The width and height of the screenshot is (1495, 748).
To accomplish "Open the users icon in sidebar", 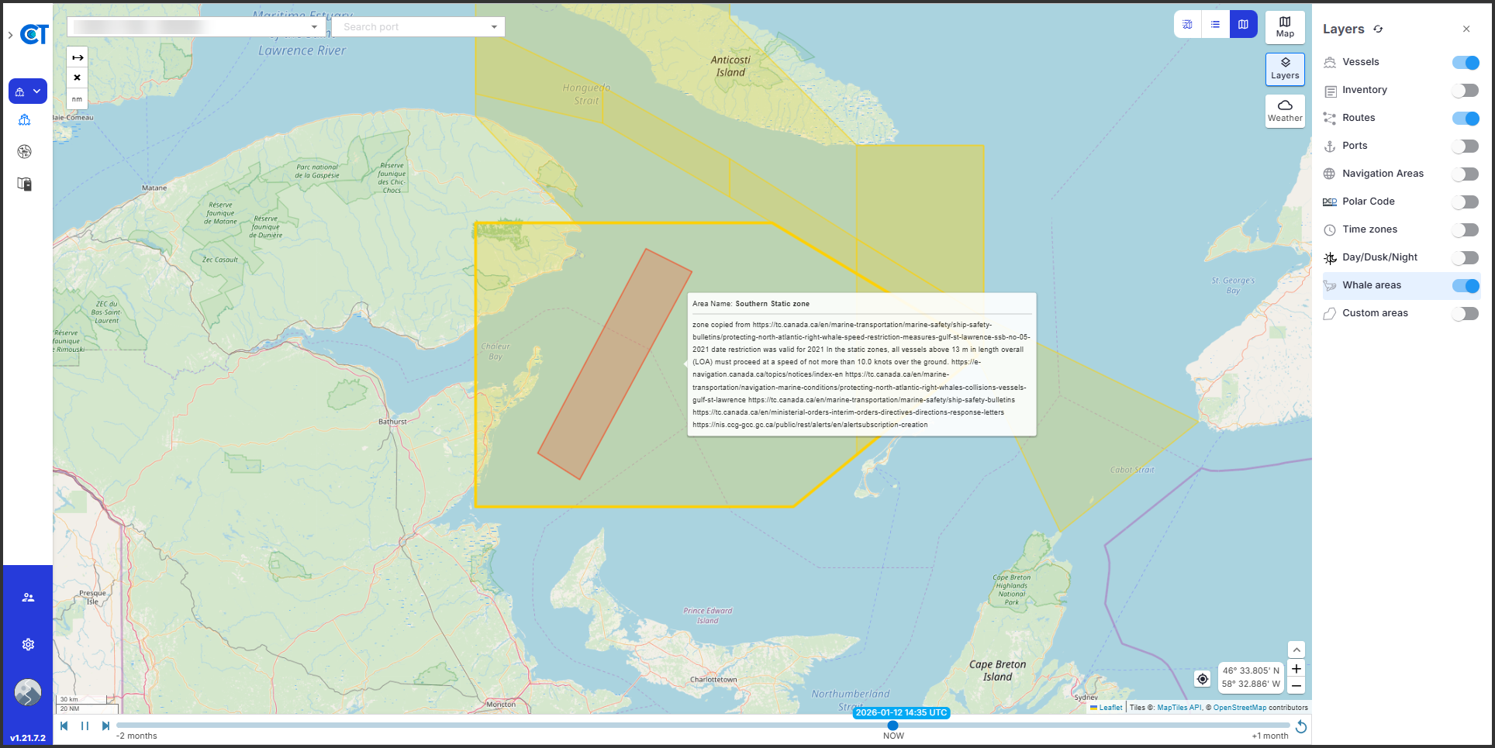I will (x=28, y=598).
